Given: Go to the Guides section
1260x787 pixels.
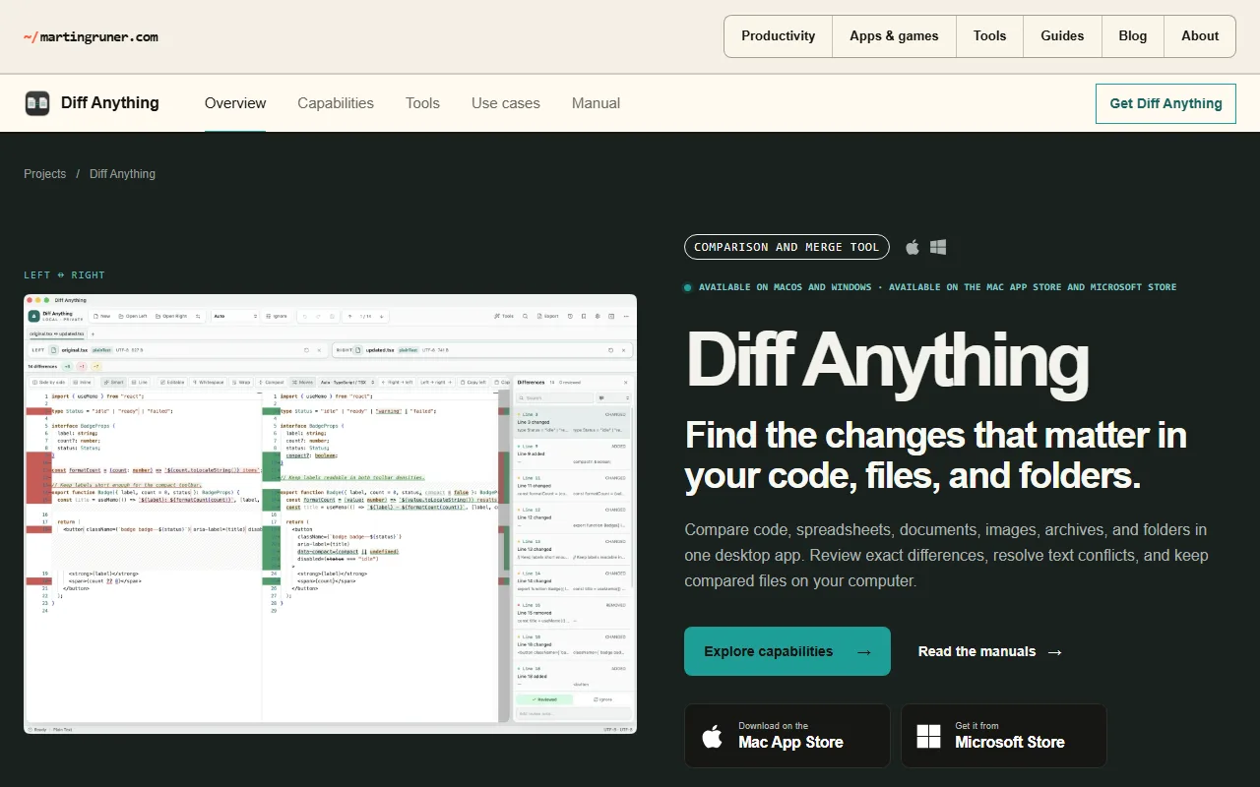Looking at the screenshot, I should 1062,36.
